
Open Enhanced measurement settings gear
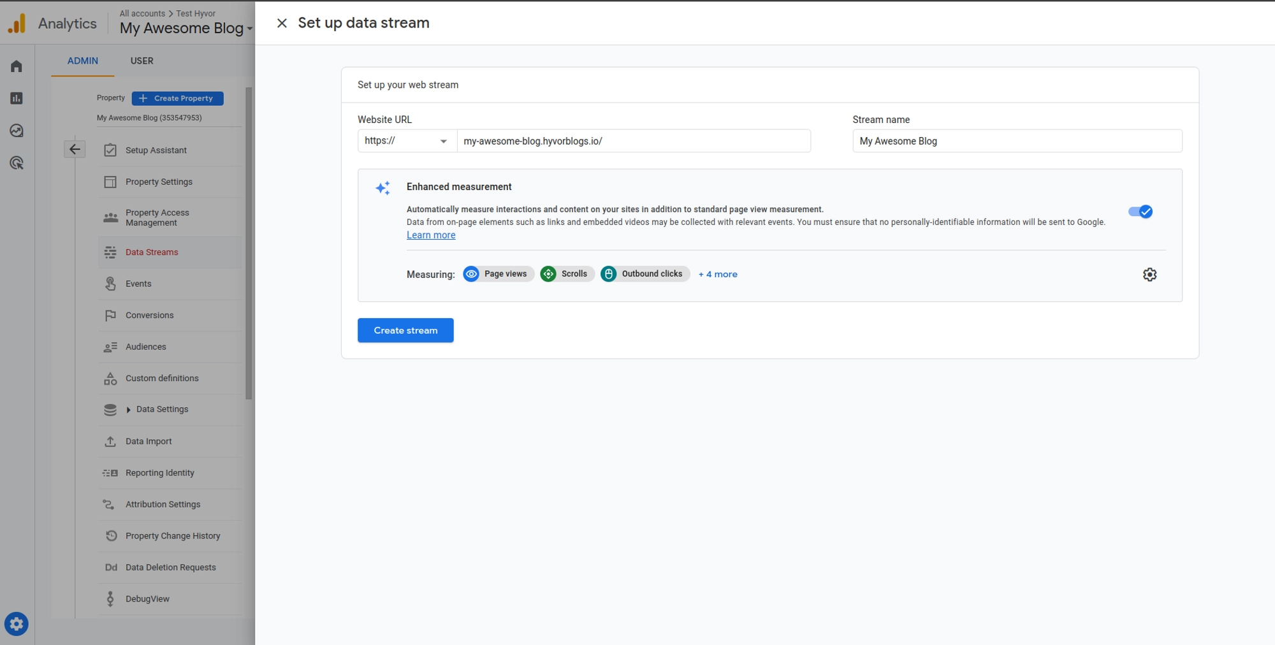pyautogui.click(x=1149, y=275)
